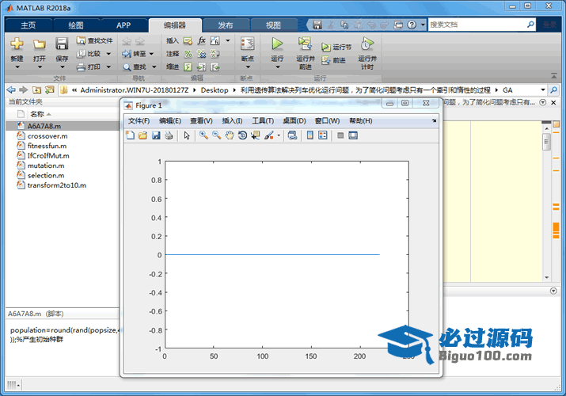Image resolution: width=566 pixels, height=396 pixels.
Task: Open Figure Edit (编辑) menu
Action: pos(170,121)
